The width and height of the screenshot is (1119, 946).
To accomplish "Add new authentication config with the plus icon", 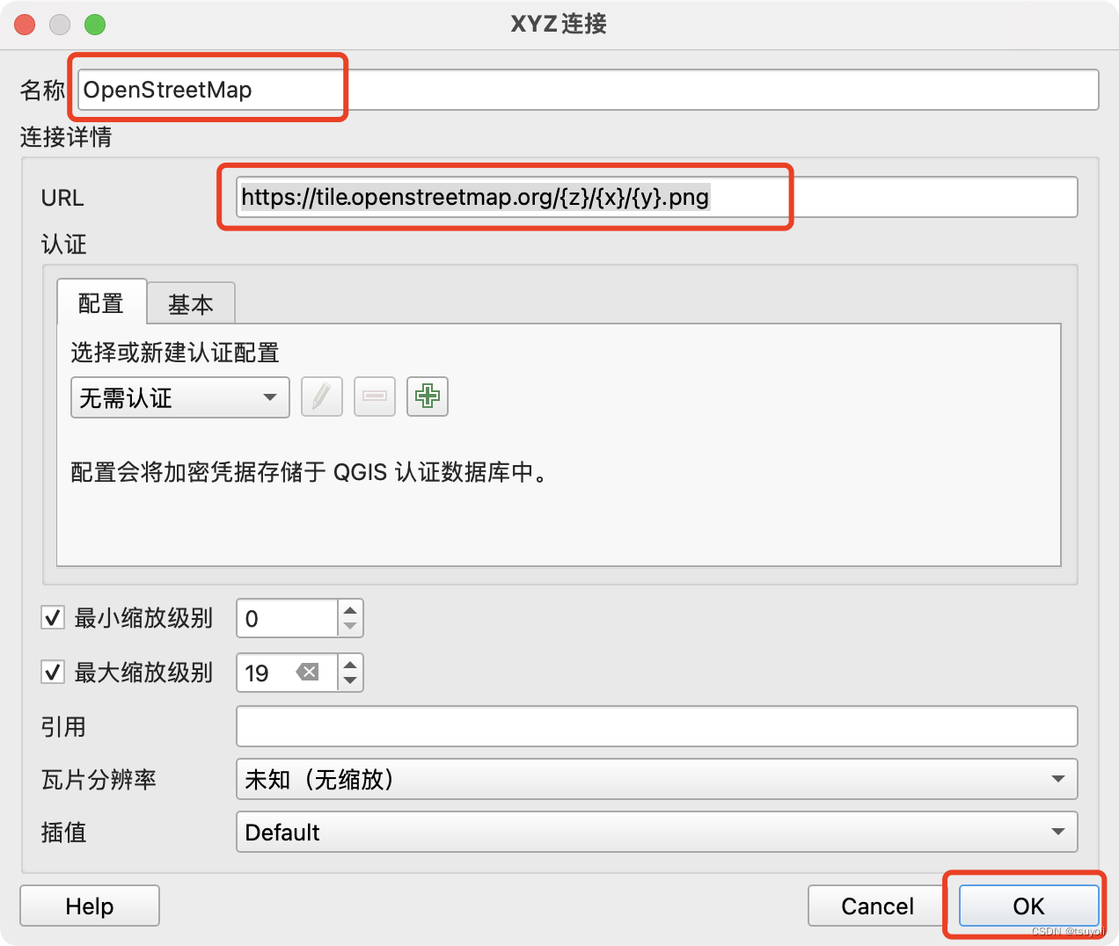I will 428,397.
